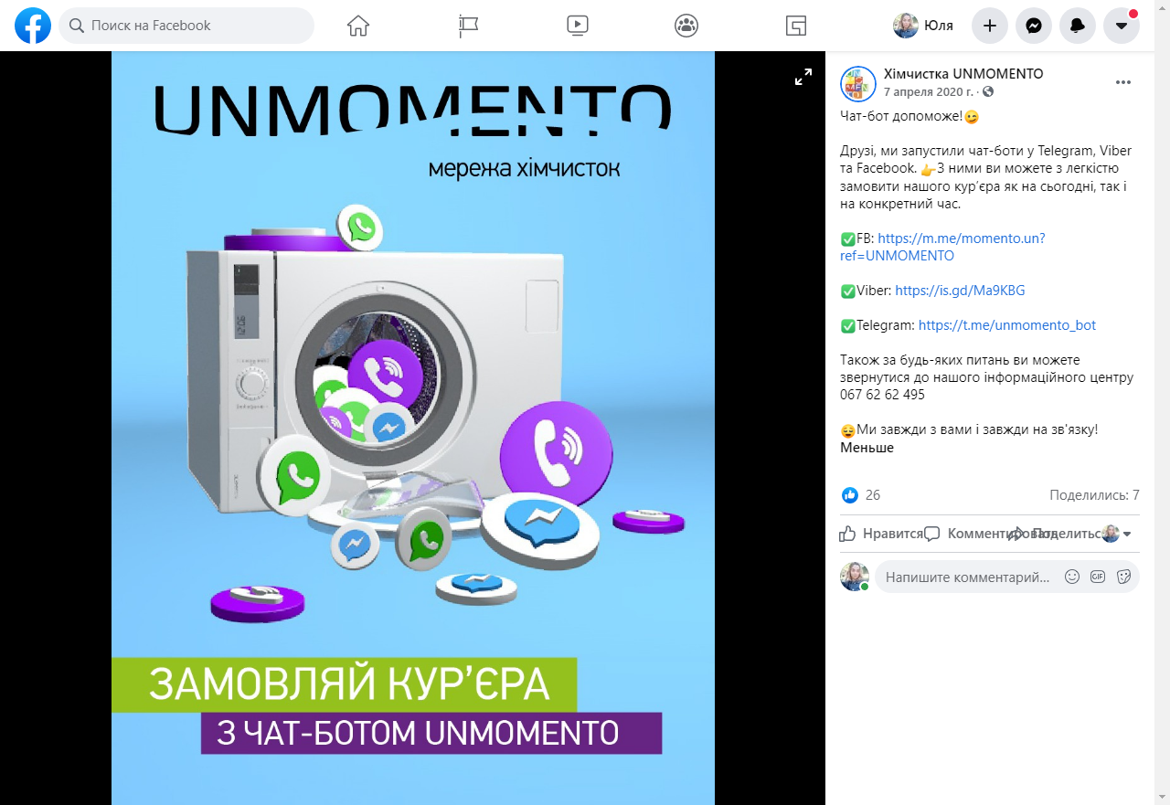Screen dimensions: 1170x805
Task: Open Юля's profile from the top bar
Action: pyautogui.click(x=924, y=26)
